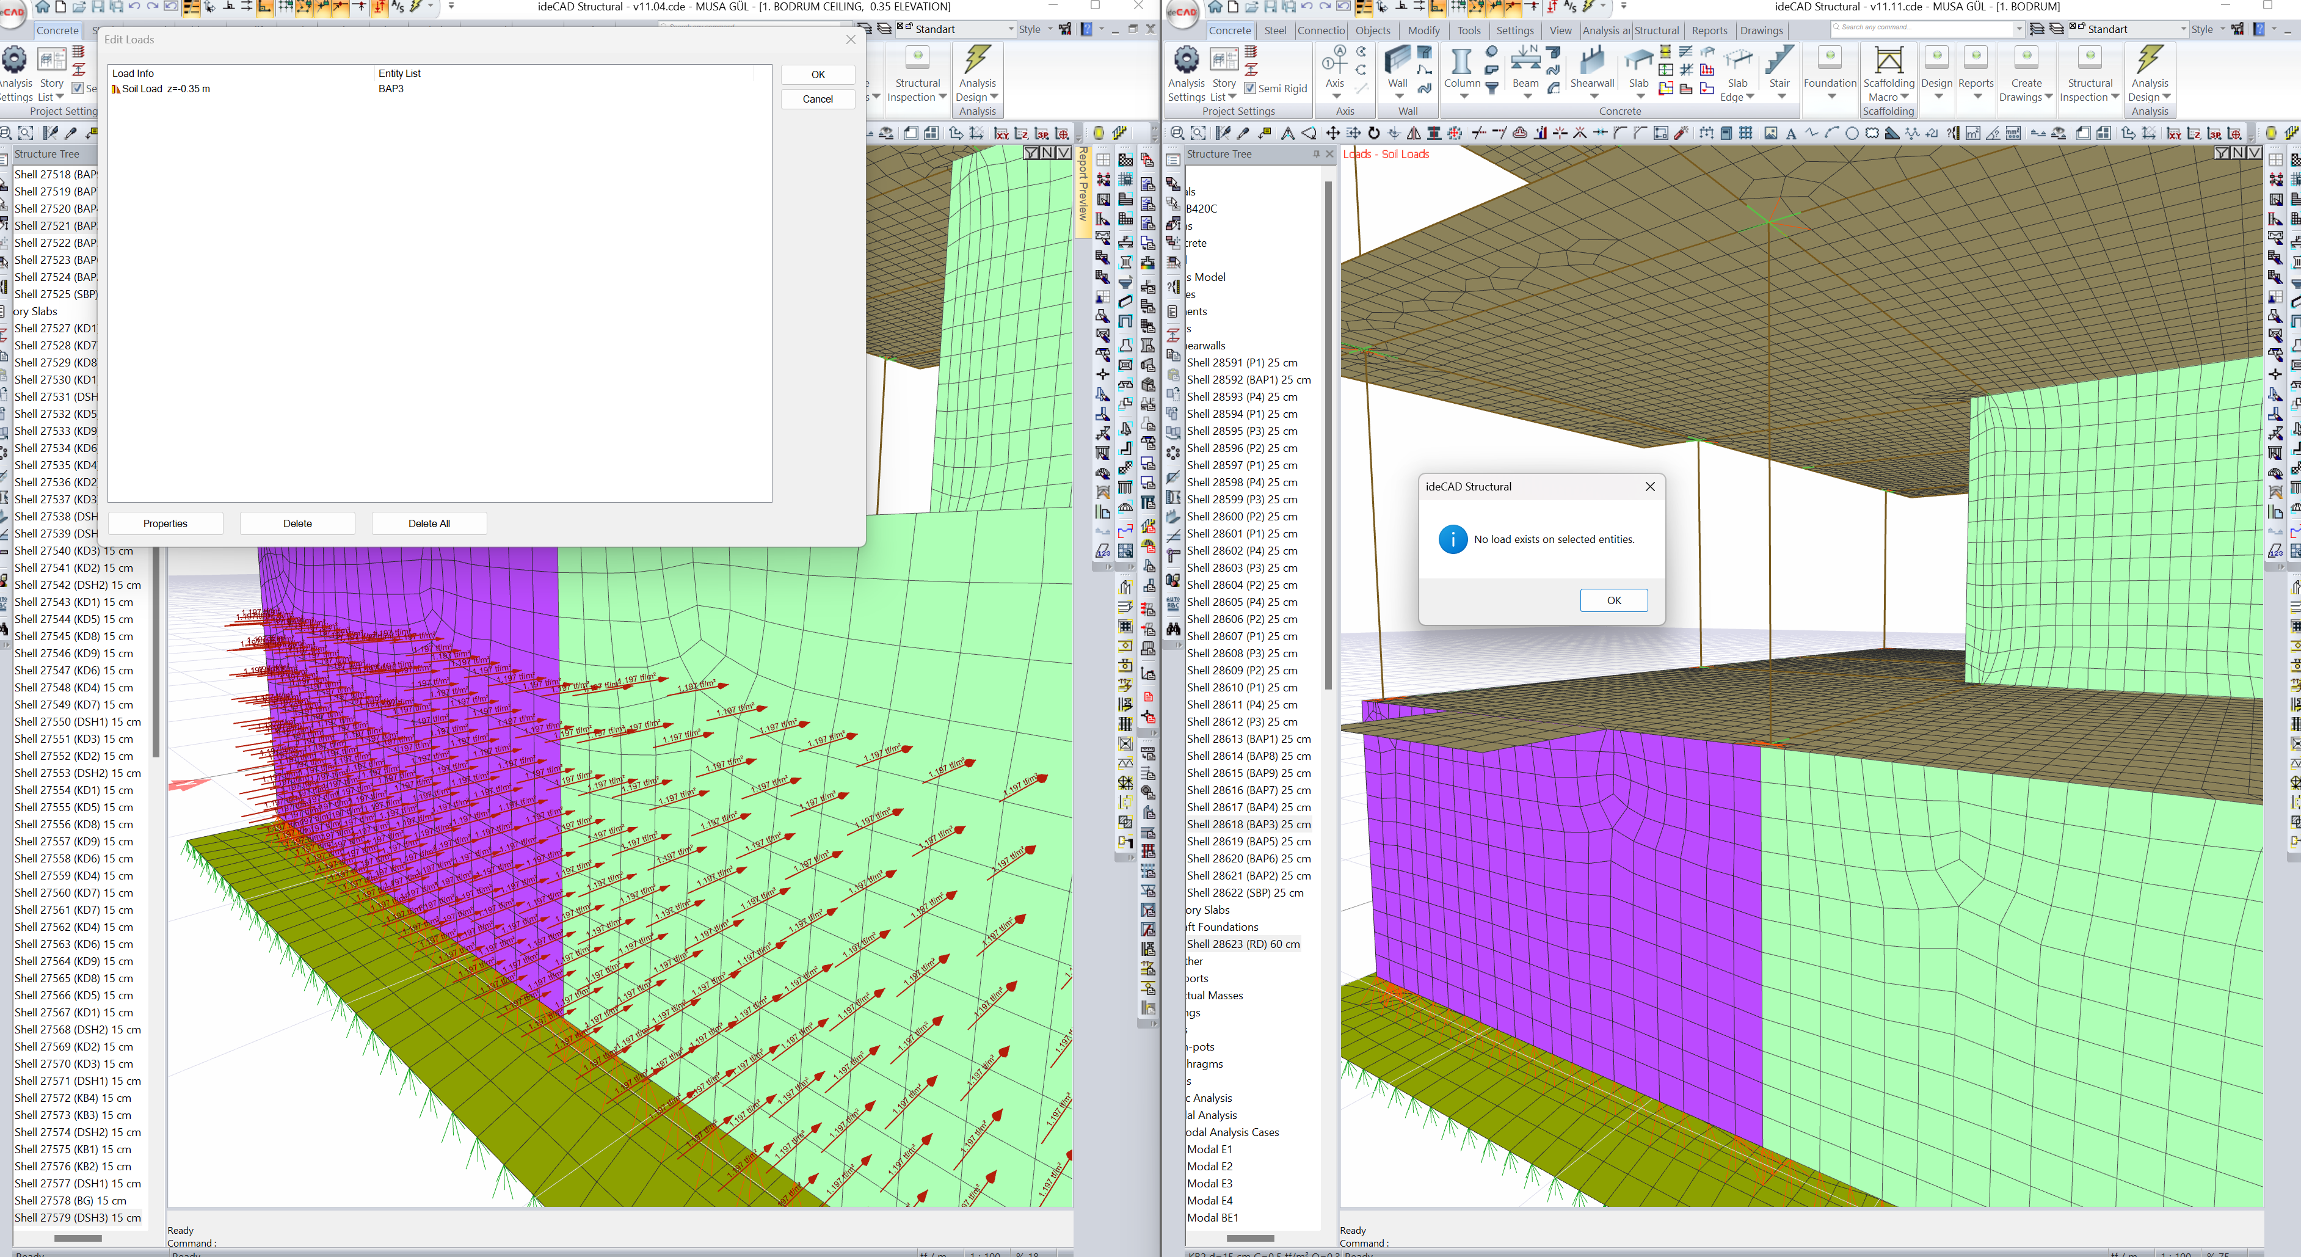Click OK in the 'No load exists' message
Screen dimensions: 2301x1257
coord(1613,600)
